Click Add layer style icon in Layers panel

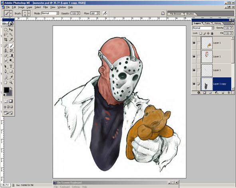[x=199, y=93]
